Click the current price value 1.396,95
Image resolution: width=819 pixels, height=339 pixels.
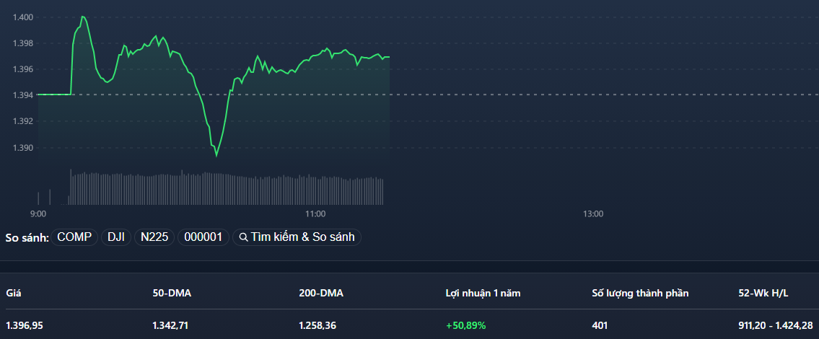coord(25,325)
